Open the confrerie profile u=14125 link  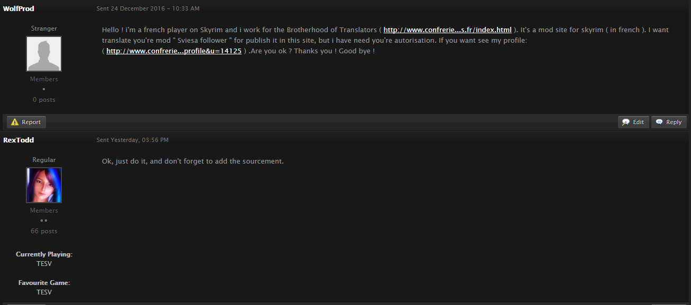174,51
